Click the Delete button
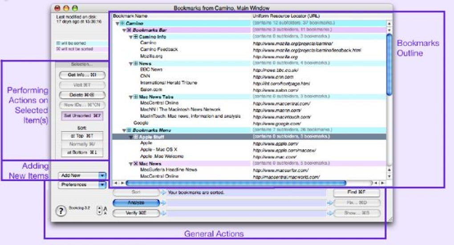 82,95
